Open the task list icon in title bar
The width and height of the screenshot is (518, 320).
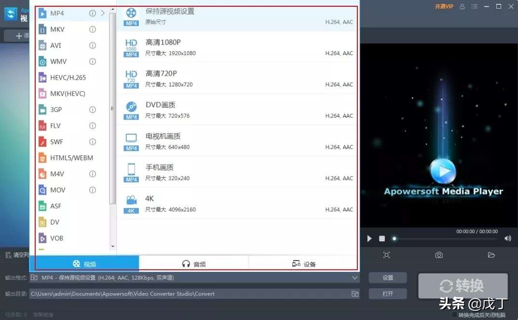click(x=474, y=7)
